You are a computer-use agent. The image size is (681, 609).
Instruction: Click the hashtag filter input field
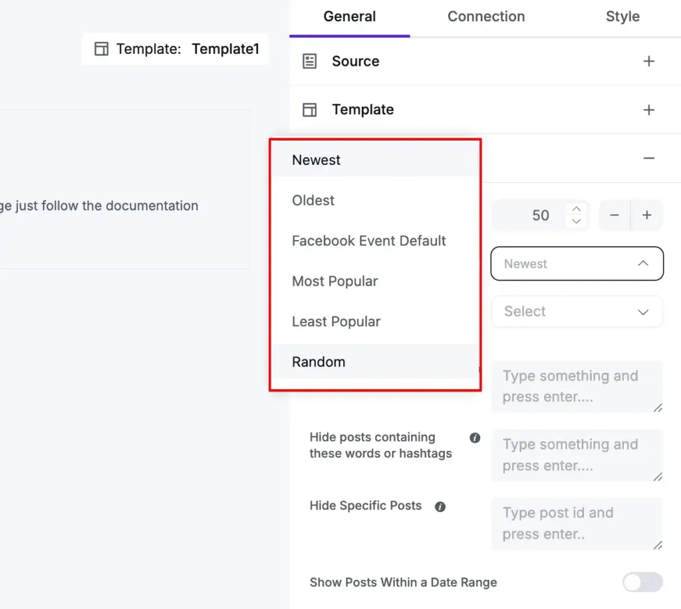click(576, 455)
